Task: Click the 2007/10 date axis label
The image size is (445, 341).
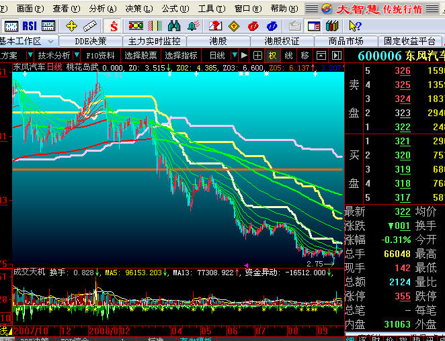Action: pyautogui.click(x=31, y=331)
